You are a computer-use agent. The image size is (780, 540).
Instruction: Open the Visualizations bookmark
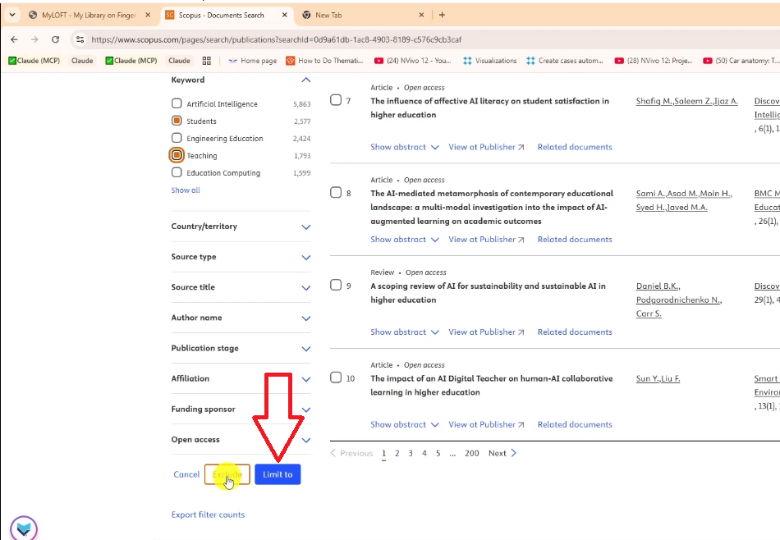tap(490, 61)
